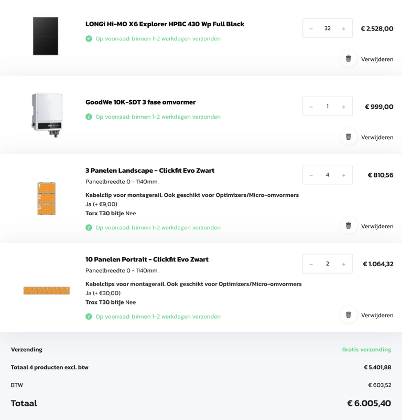Click green checkmark stock icon for LONGi panel
Image resolution: width=402 pixels, height=420 pixels.
click(x=89, y=39)
